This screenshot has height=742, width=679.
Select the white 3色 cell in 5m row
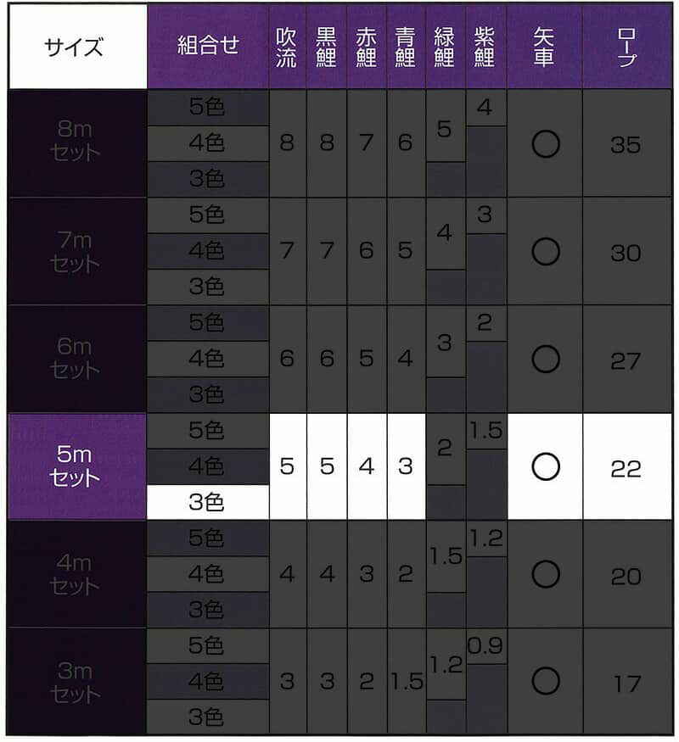point(207,503)
